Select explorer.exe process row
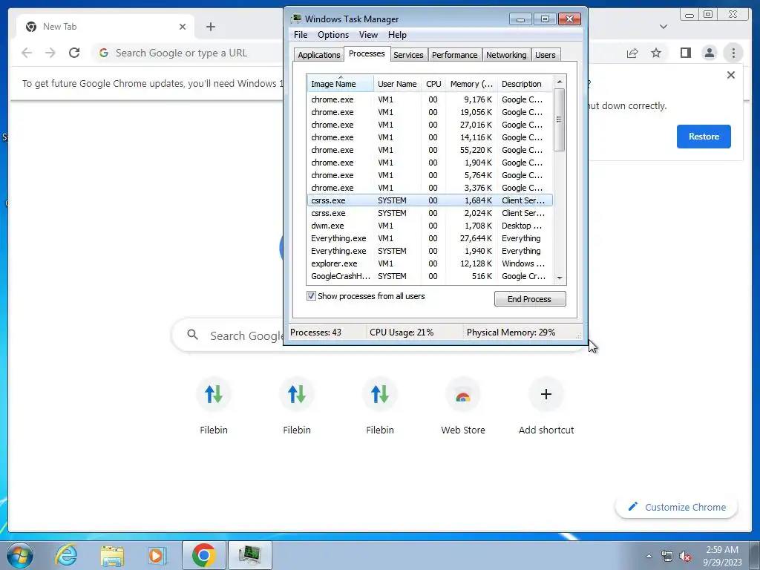Viewport: 760px width, 570px height. tap(430, 263)
